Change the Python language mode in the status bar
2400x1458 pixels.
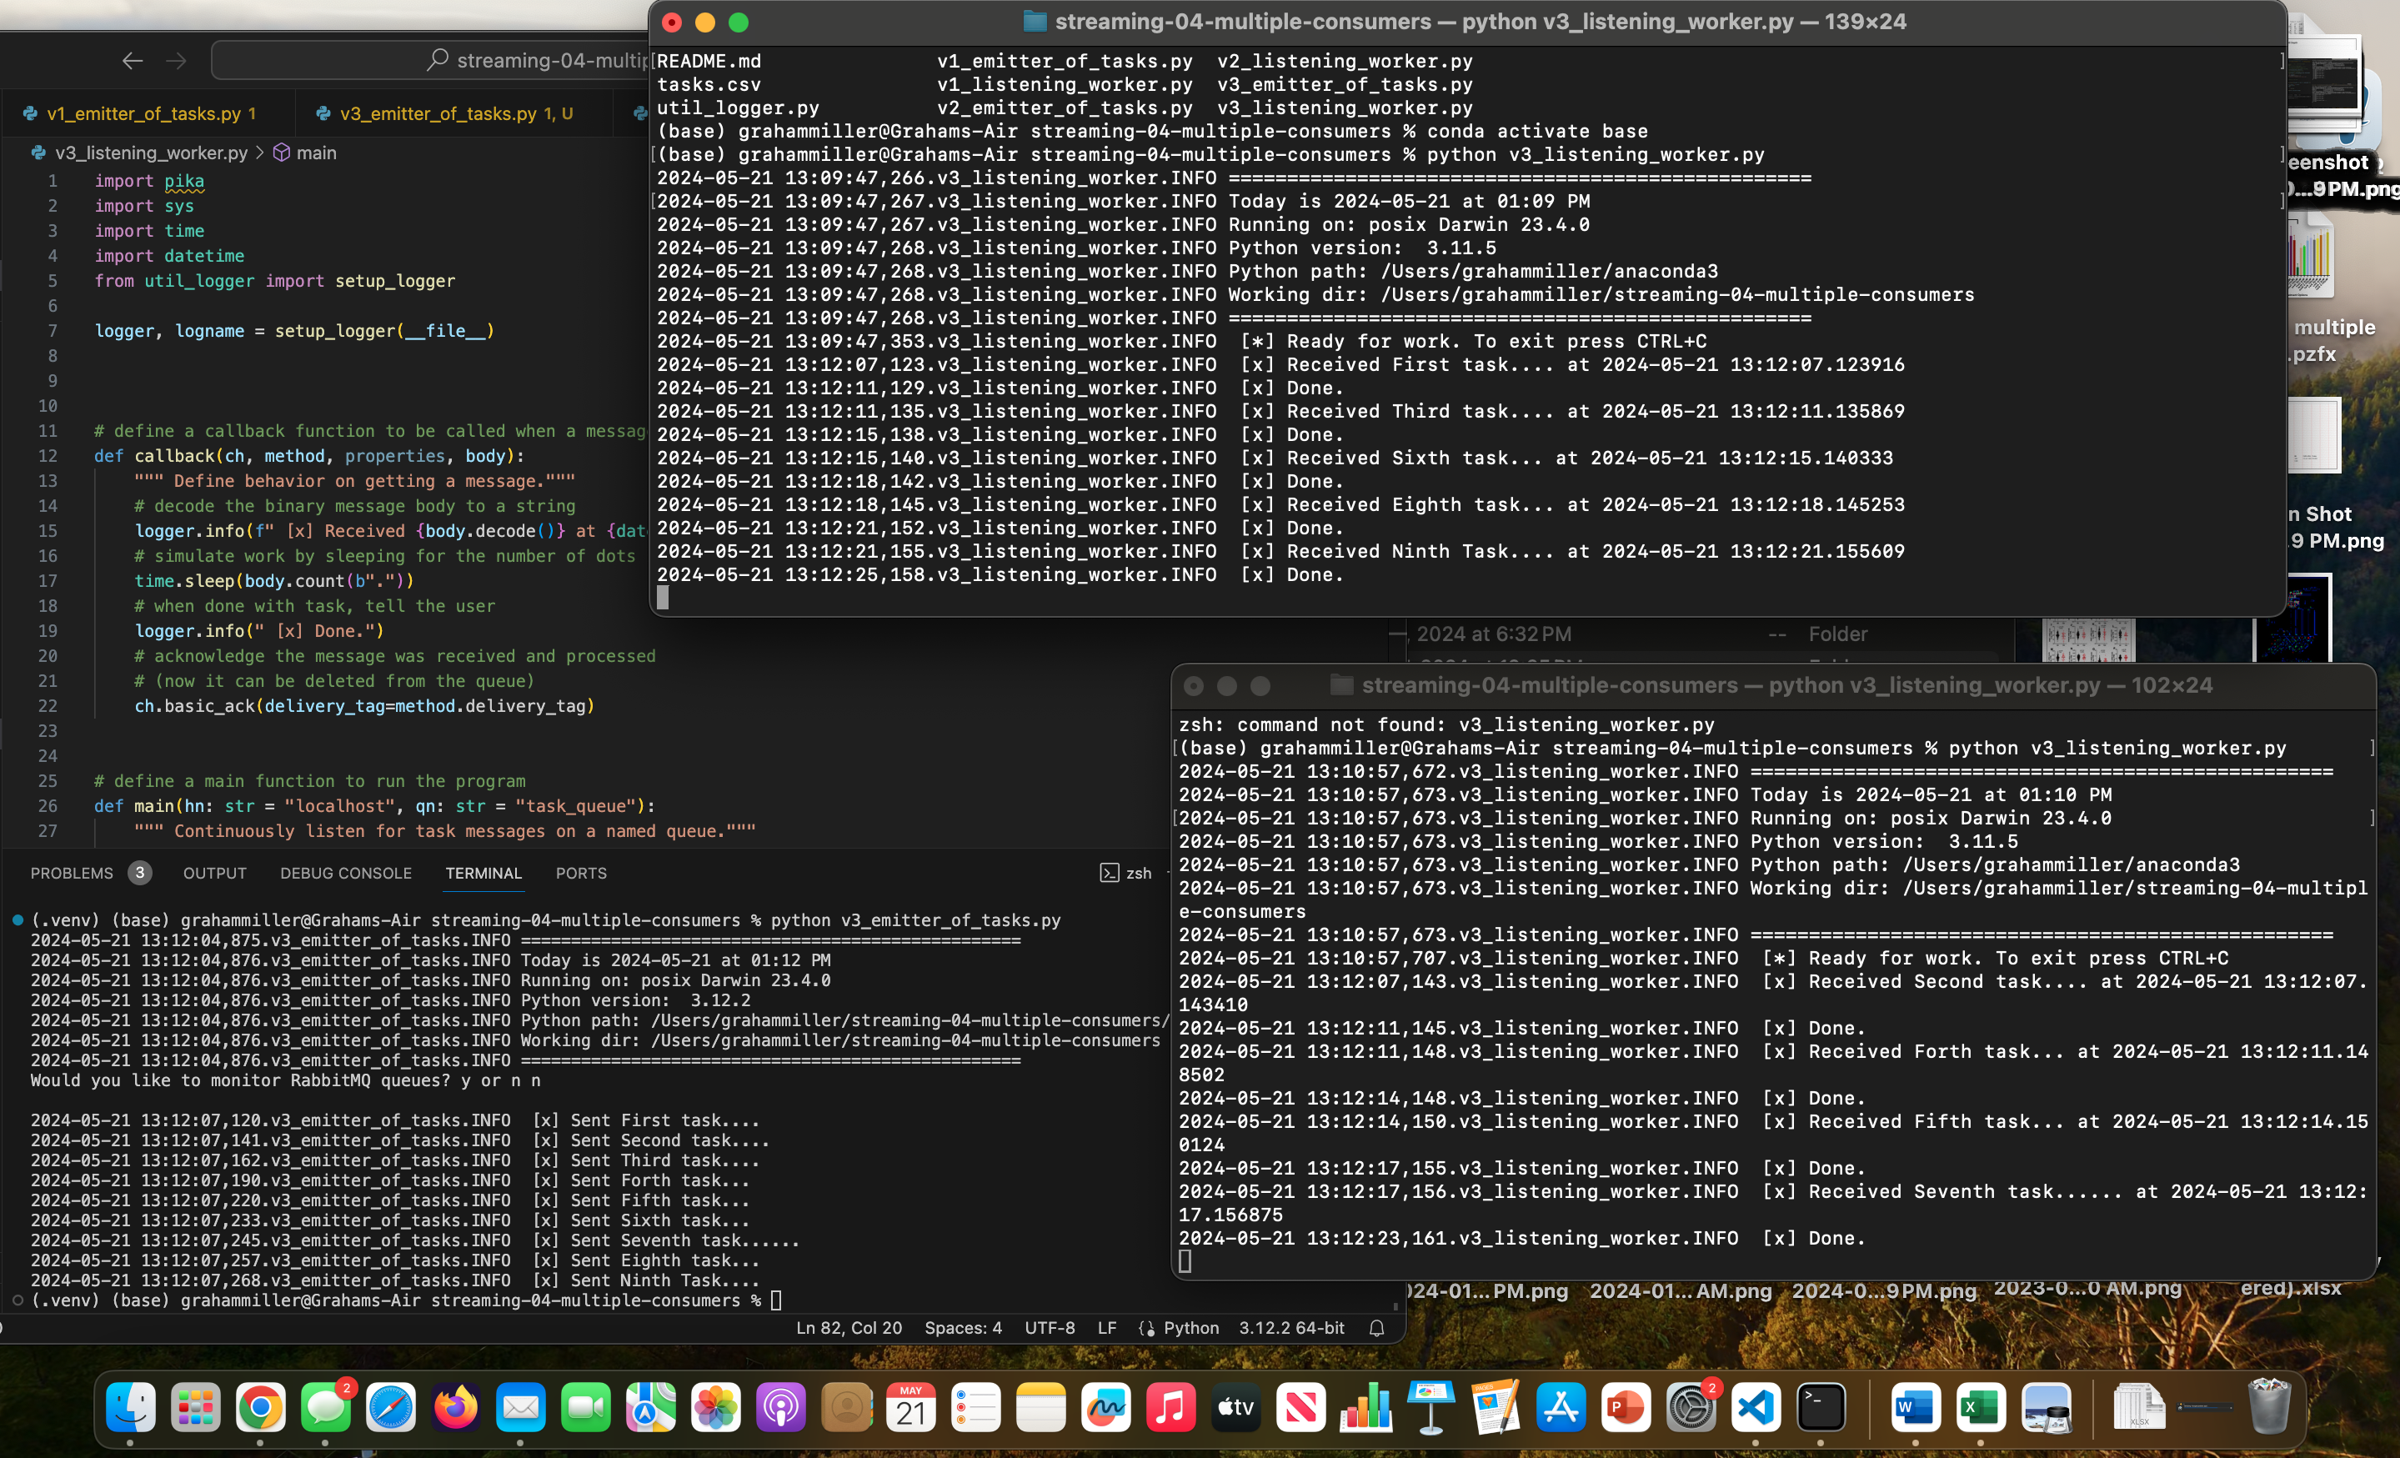[x=1190, y=1327]
